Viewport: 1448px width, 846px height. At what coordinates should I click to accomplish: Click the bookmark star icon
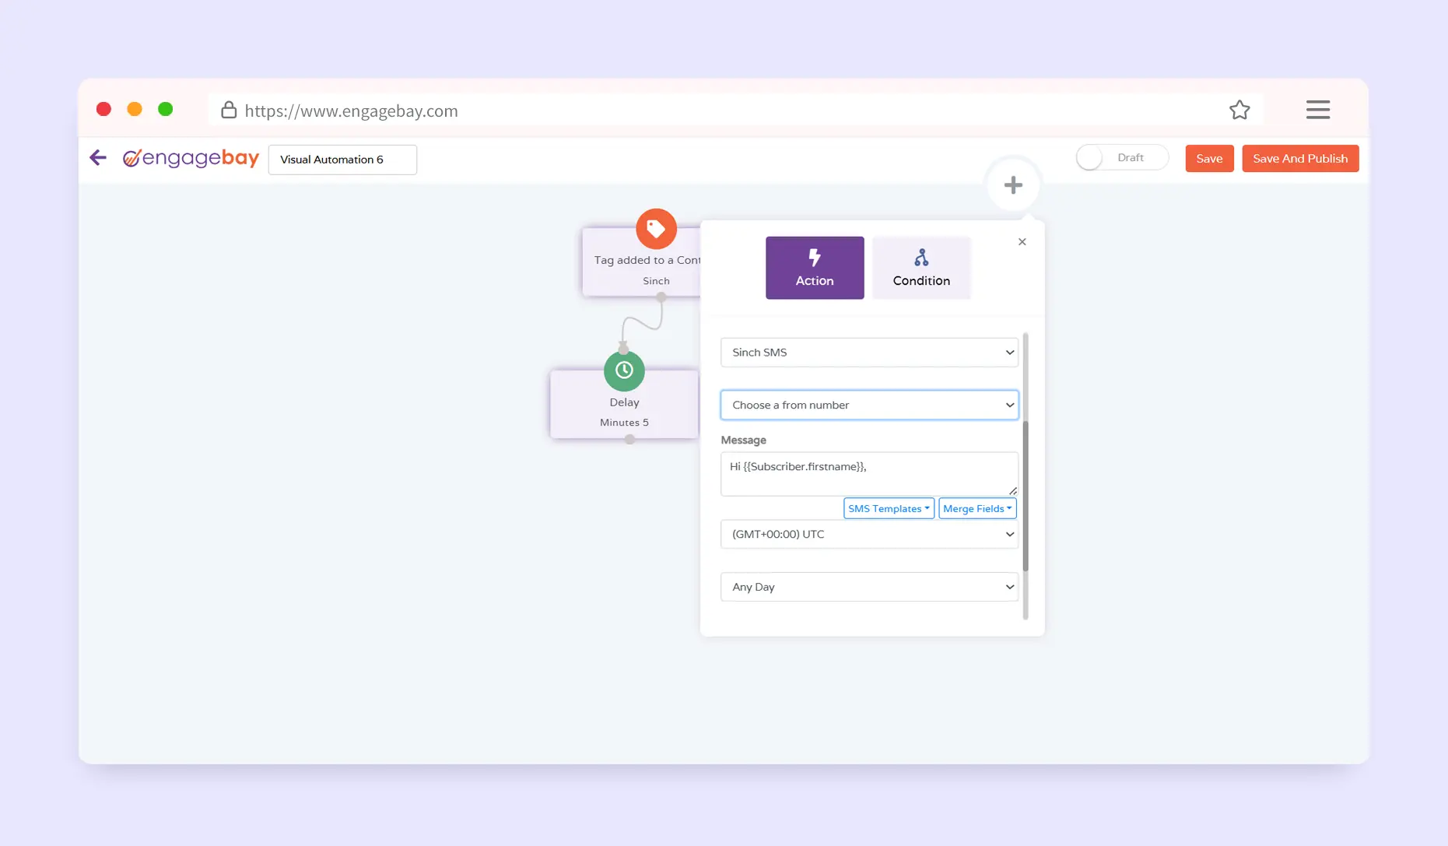(1239, 111)
